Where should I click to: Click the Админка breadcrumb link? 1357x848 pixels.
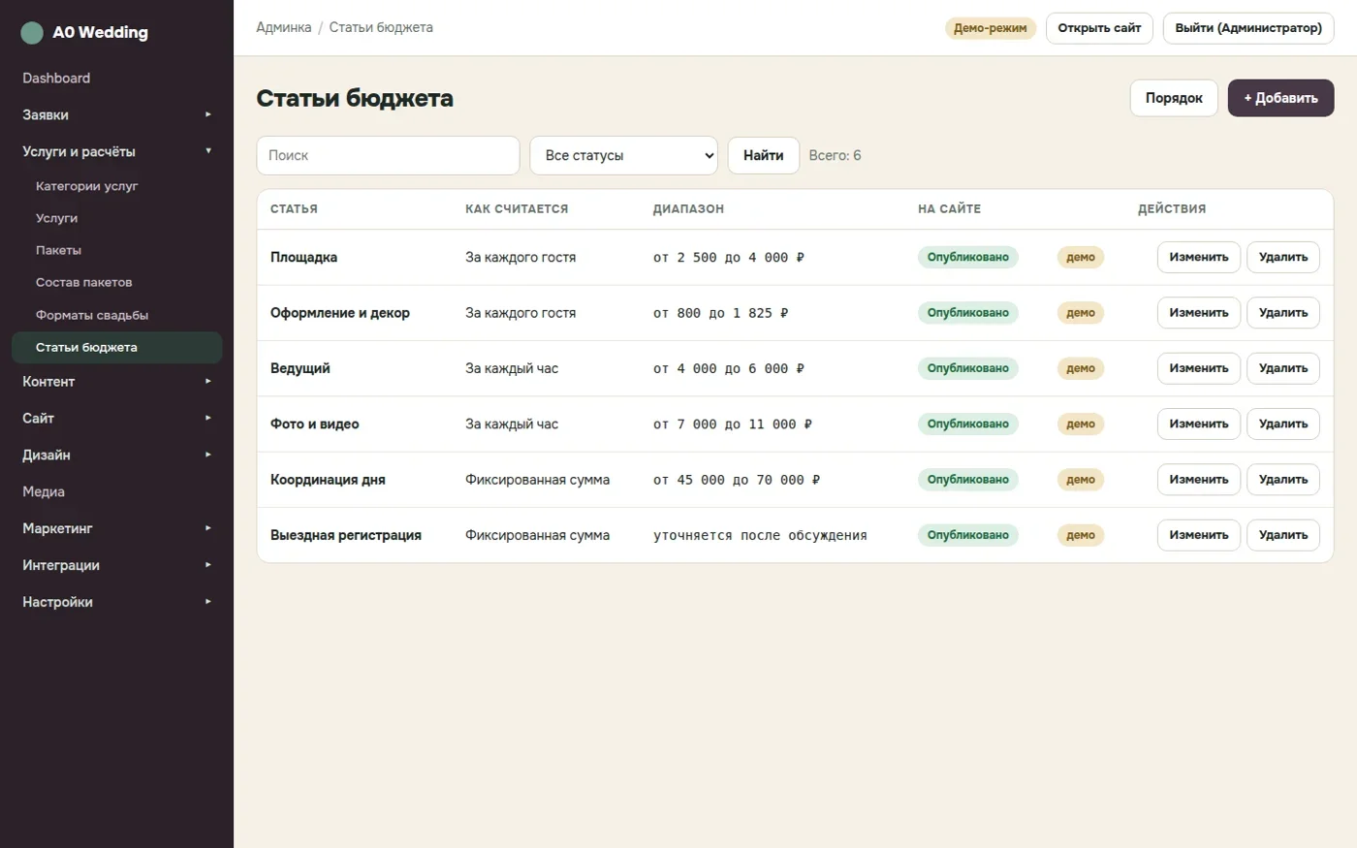coord(284,27)
